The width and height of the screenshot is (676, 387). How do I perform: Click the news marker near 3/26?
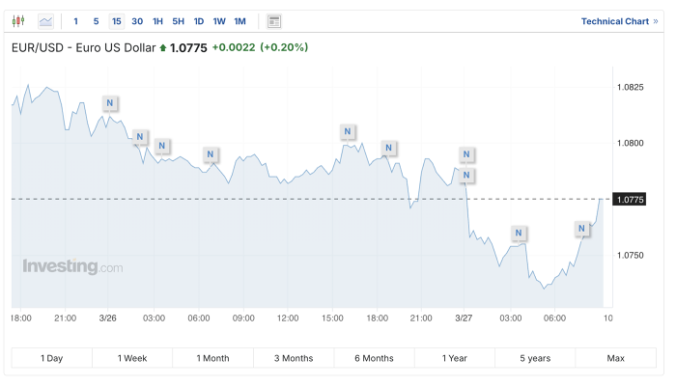[x=110, y=103]
